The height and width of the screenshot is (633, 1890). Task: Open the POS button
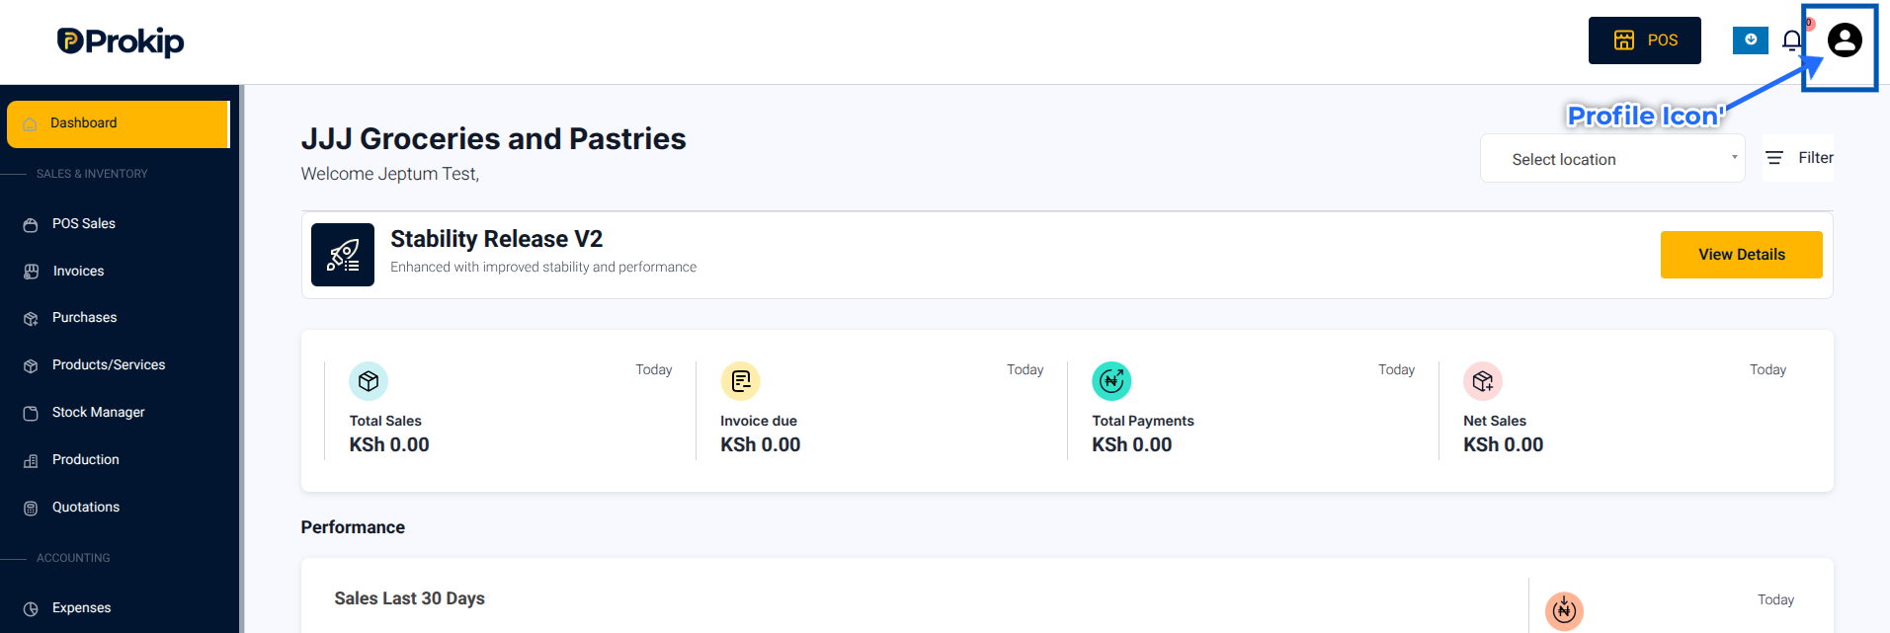(x=1644, y=40)
